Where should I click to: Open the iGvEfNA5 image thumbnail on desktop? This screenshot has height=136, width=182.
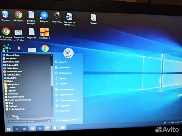tap(57, 17)
